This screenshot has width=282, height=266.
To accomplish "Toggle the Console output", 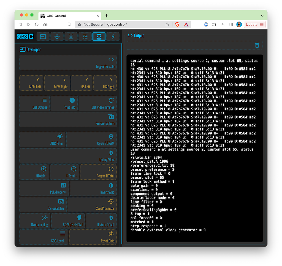I will coord(68,63).
